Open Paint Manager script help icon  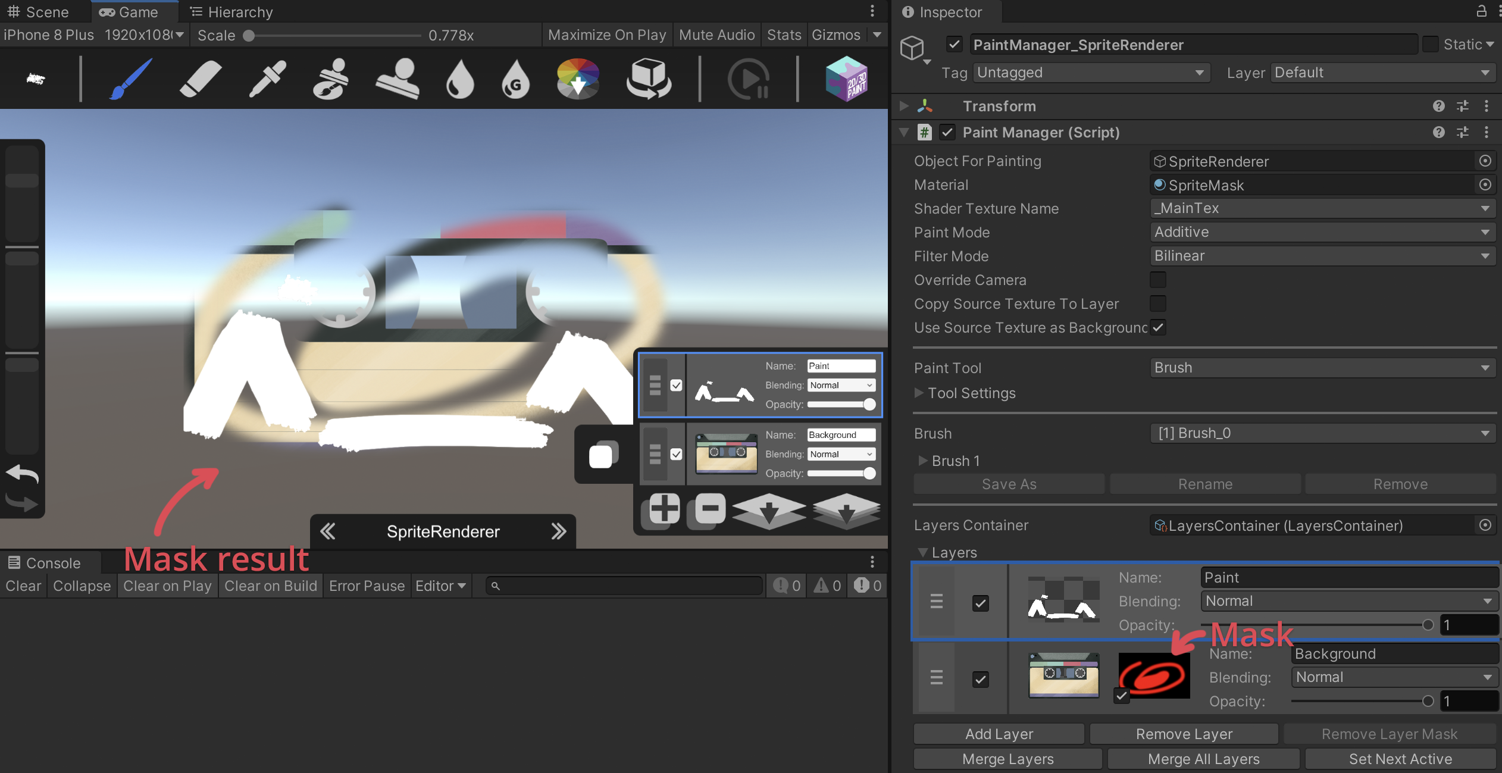click(1438, 132)
